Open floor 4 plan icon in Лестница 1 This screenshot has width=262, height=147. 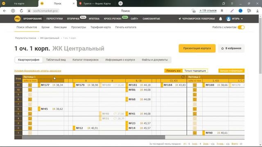point(30,118)
